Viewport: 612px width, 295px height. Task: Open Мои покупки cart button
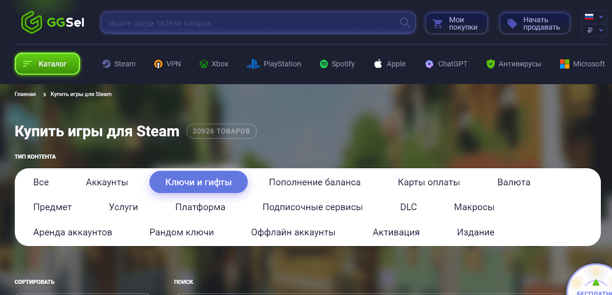coord(457,23)
